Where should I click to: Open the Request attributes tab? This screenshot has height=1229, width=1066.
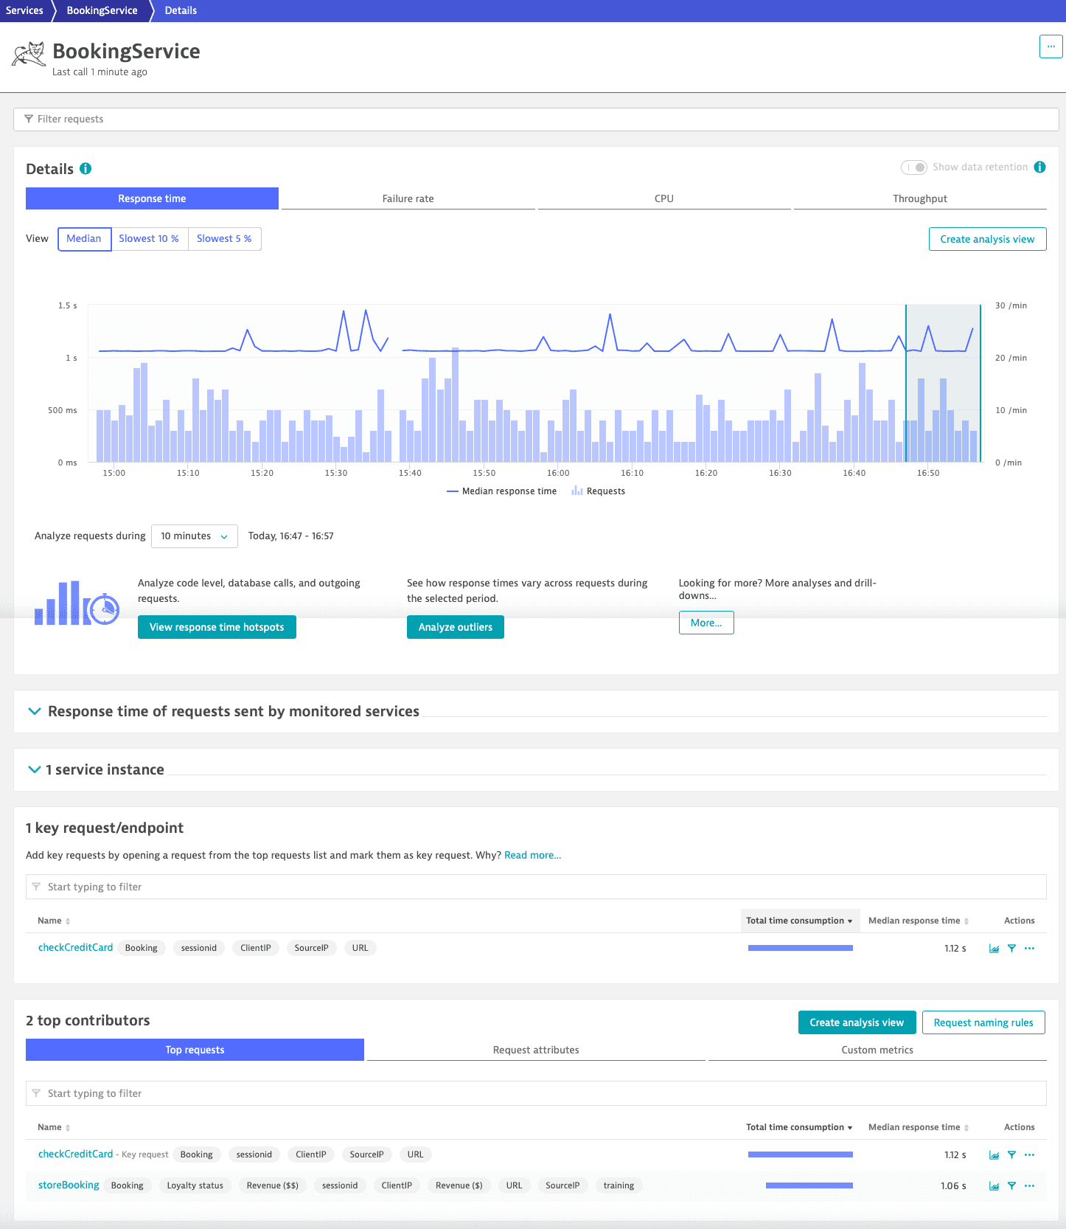[536, 1050]
